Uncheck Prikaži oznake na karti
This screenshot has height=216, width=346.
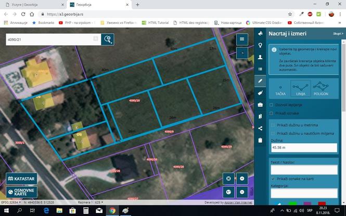point(273,179)
